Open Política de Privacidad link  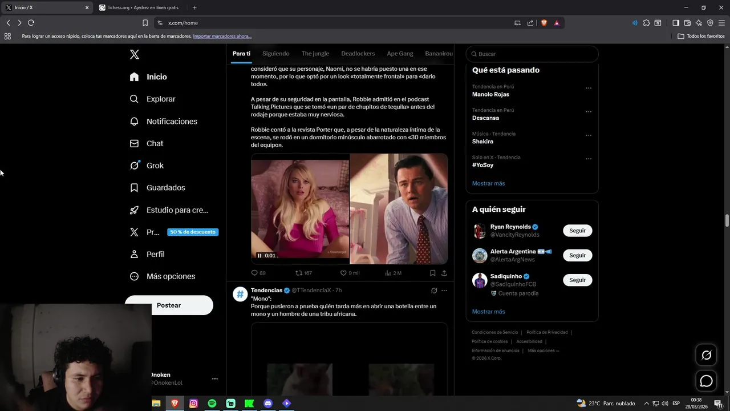(x=547, y=332)
